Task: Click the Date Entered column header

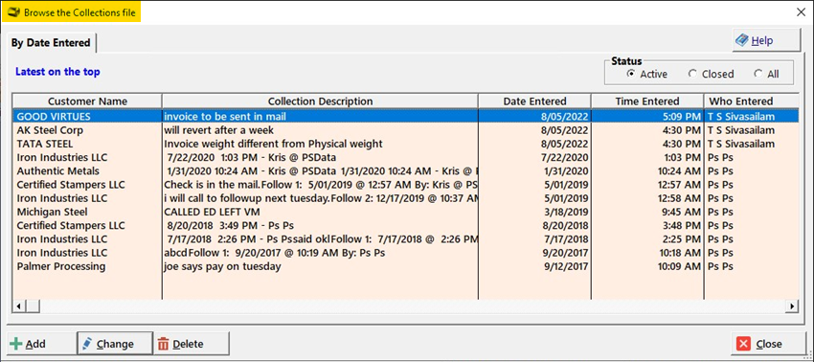Action: 534,102
